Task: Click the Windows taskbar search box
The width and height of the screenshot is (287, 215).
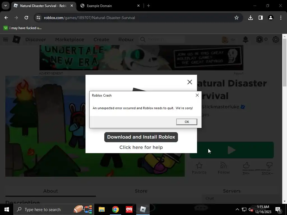Action: [x=54, y=209]
